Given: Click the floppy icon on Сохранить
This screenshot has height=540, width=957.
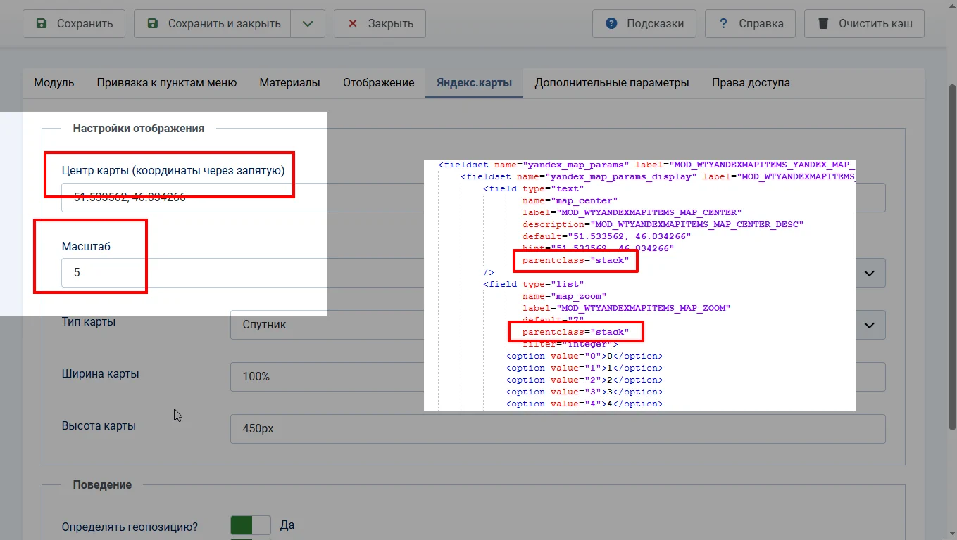Looking at the screenshot, I should point(42,23).
